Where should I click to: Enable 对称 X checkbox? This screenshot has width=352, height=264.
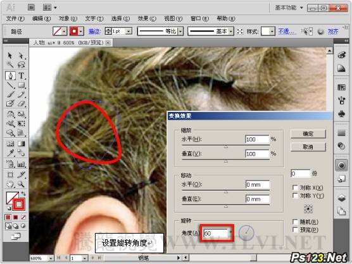pyautogui.click(x=296, y=187)
